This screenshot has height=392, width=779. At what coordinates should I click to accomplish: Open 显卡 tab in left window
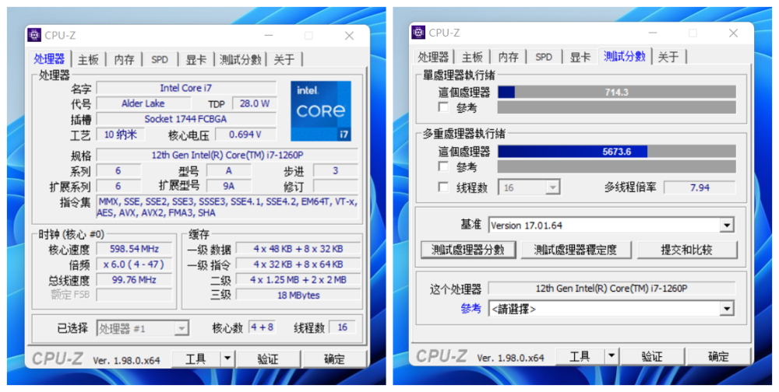pyautogui.click(x=196, y=60)
